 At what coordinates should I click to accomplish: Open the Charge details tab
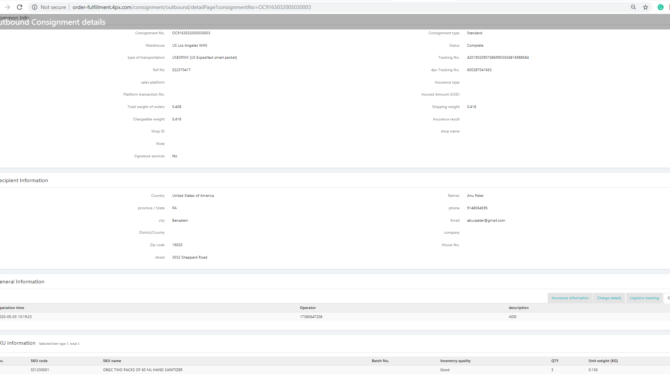(609, 298)
